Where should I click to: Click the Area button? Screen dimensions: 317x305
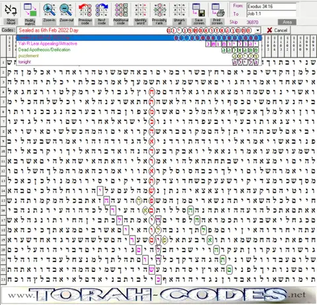pyautogui.click(x=287, y=22)
